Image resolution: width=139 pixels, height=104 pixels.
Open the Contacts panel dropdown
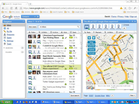(35, 17)
